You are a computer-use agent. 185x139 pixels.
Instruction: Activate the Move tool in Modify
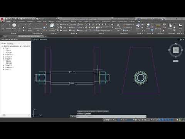[x=64, y=24]
